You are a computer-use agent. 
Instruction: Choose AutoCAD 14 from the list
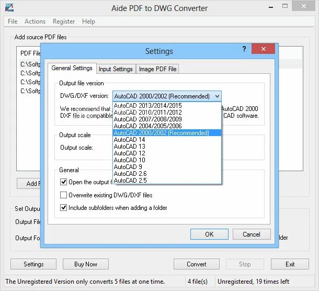click(x=167, y=140)
